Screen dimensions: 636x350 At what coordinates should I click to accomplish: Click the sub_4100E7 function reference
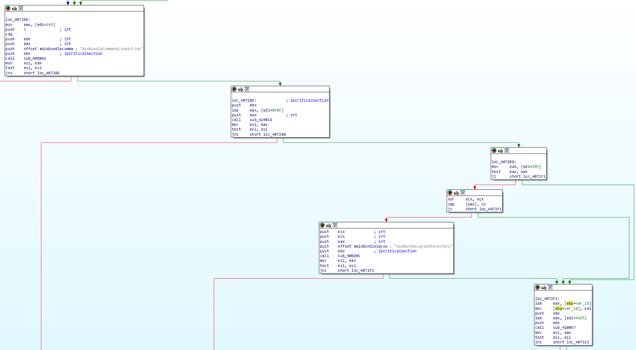point(564,328)
